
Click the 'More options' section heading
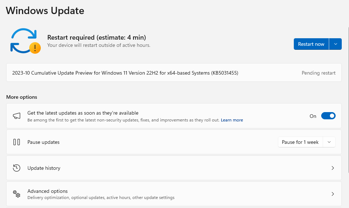click(x=22, y=97)
